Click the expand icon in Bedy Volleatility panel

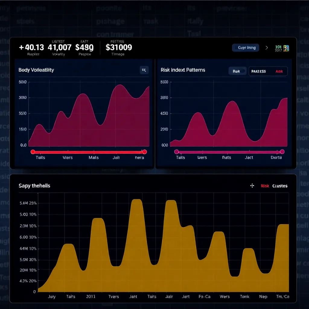click(x=144, y=70)
